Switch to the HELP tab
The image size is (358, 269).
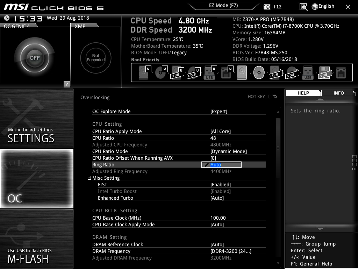(x=303, y=93)
